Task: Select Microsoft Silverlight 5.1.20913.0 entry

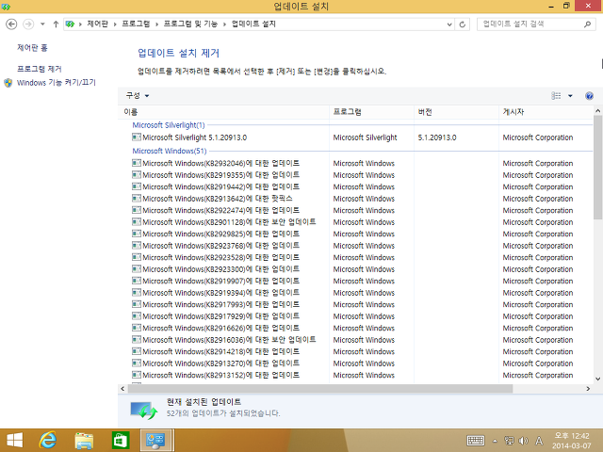Action: click(355, 137)
